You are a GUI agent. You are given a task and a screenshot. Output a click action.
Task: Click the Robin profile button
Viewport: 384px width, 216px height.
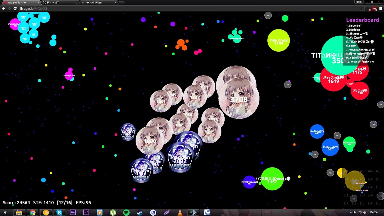tap(358, 2)
